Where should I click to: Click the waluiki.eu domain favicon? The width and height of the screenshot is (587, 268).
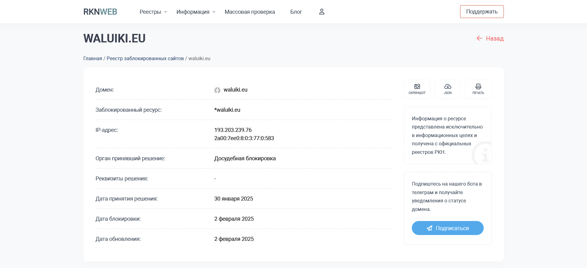pyautogui.click(x=217, y=90)
